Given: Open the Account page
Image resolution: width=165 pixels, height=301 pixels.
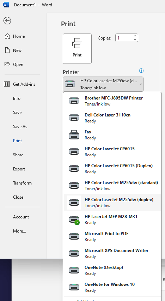Looking at the screenshot, I should coord(21,217).
